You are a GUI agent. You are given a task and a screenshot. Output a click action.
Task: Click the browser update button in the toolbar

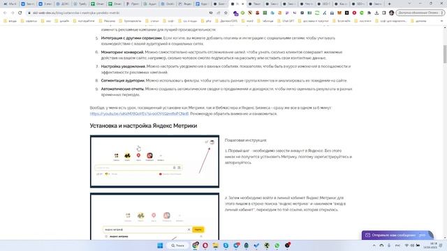pos(420,13)
